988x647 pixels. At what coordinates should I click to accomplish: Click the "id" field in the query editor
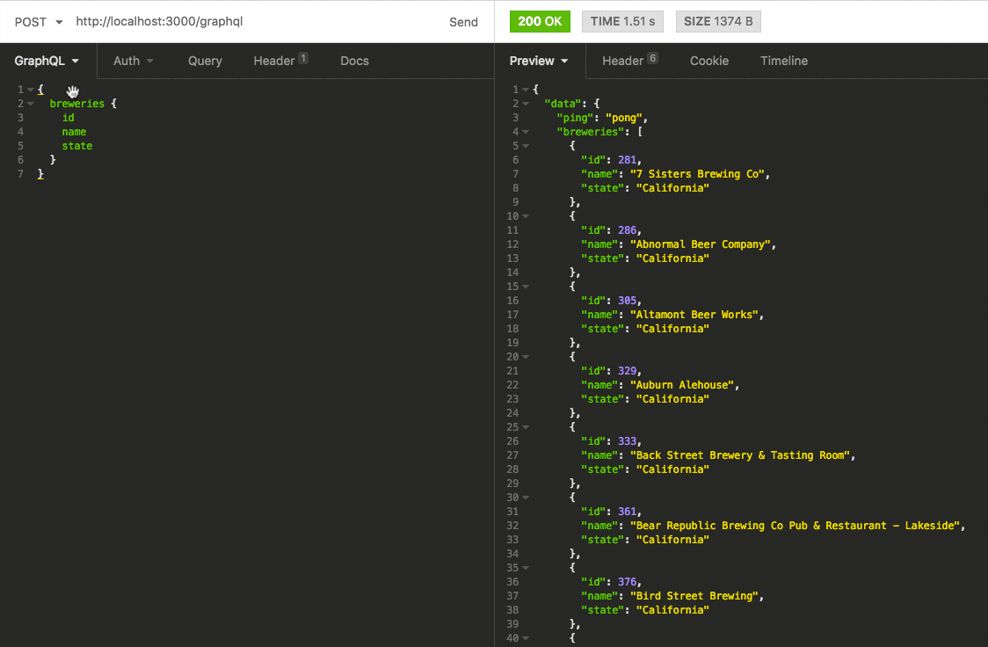[68, 118]
